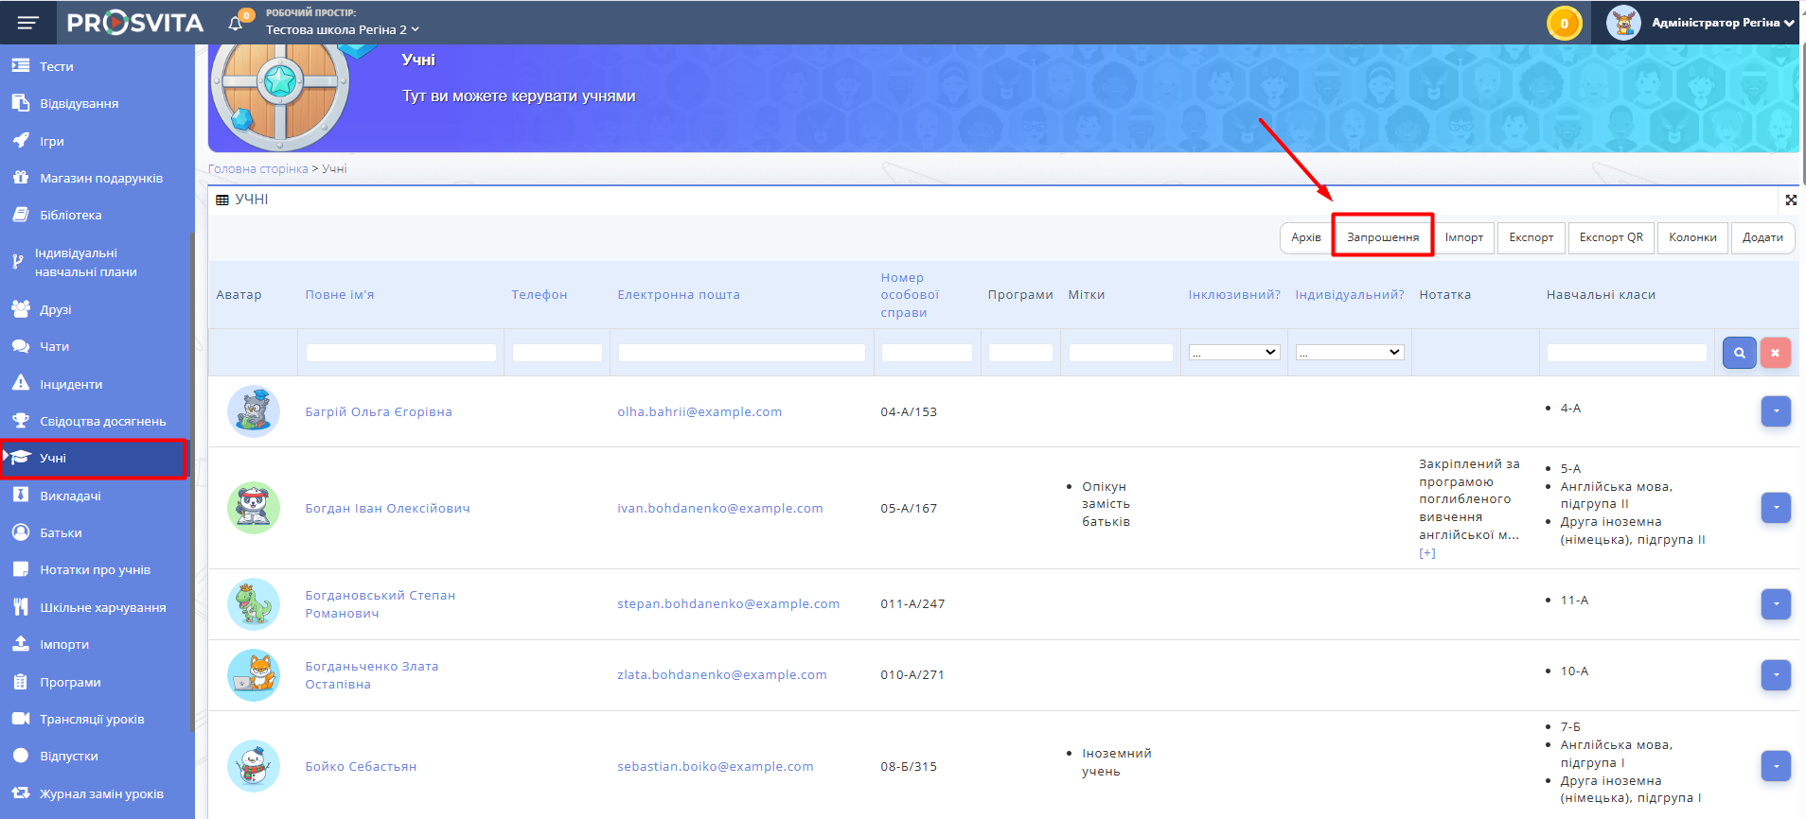
Task: Open Багрій Ольга Єгорівна profile link
Action: click(x=379, y=411)
